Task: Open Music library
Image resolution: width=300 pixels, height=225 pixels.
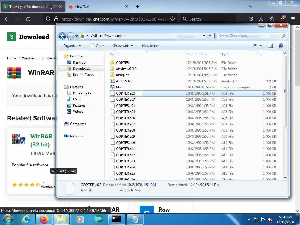Action: click(x=77, y=99)
